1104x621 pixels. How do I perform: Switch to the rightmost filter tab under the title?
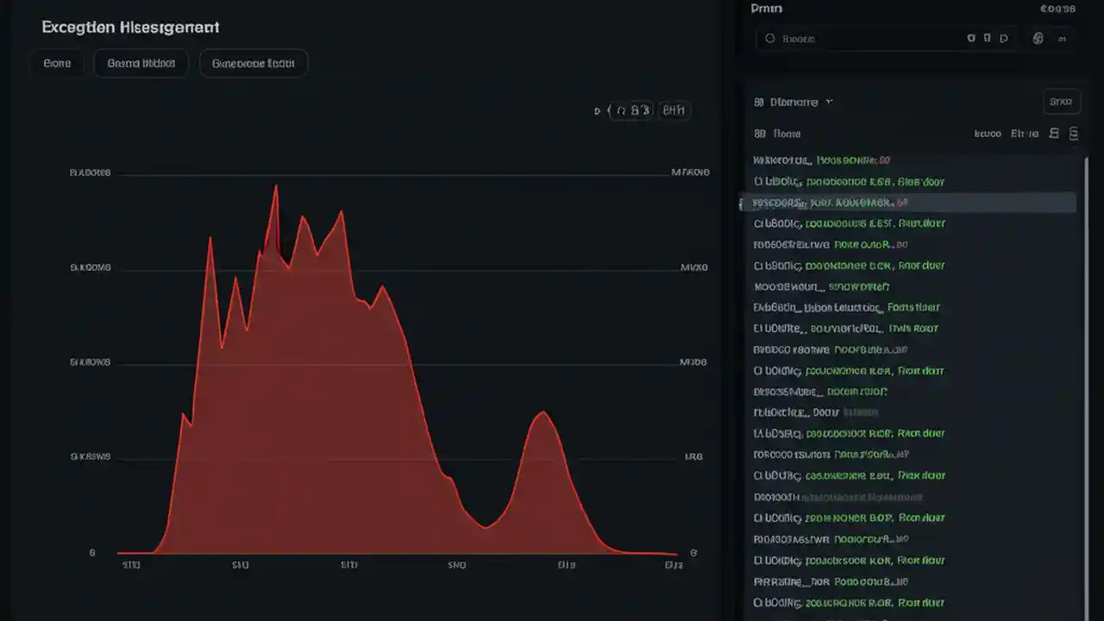point(253,62)
